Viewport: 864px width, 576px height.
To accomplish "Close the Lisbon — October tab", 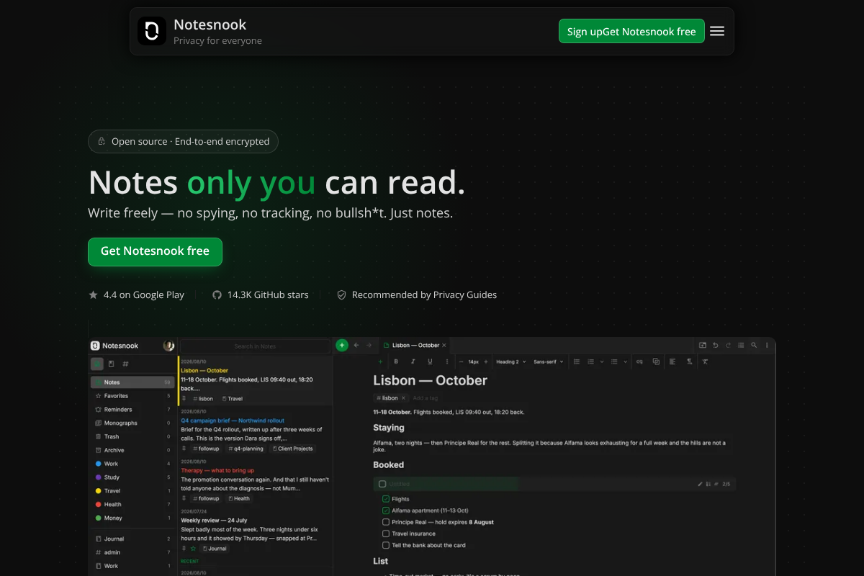I will (x=444, y=346).
